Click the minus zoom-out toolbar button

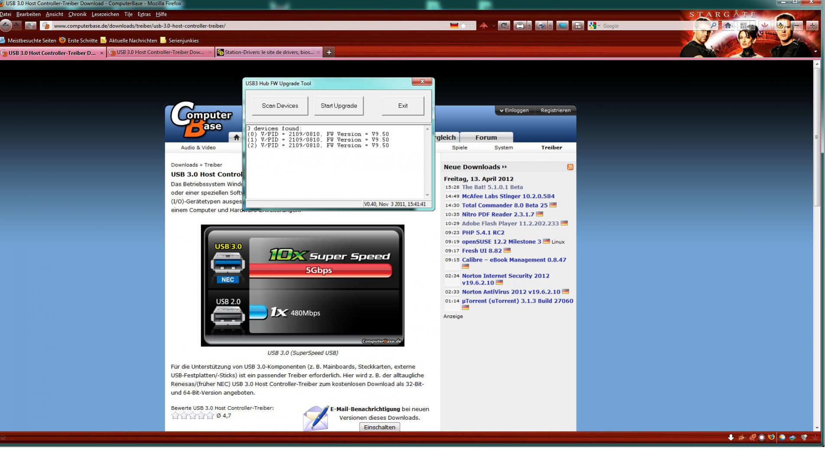[797, 26]
